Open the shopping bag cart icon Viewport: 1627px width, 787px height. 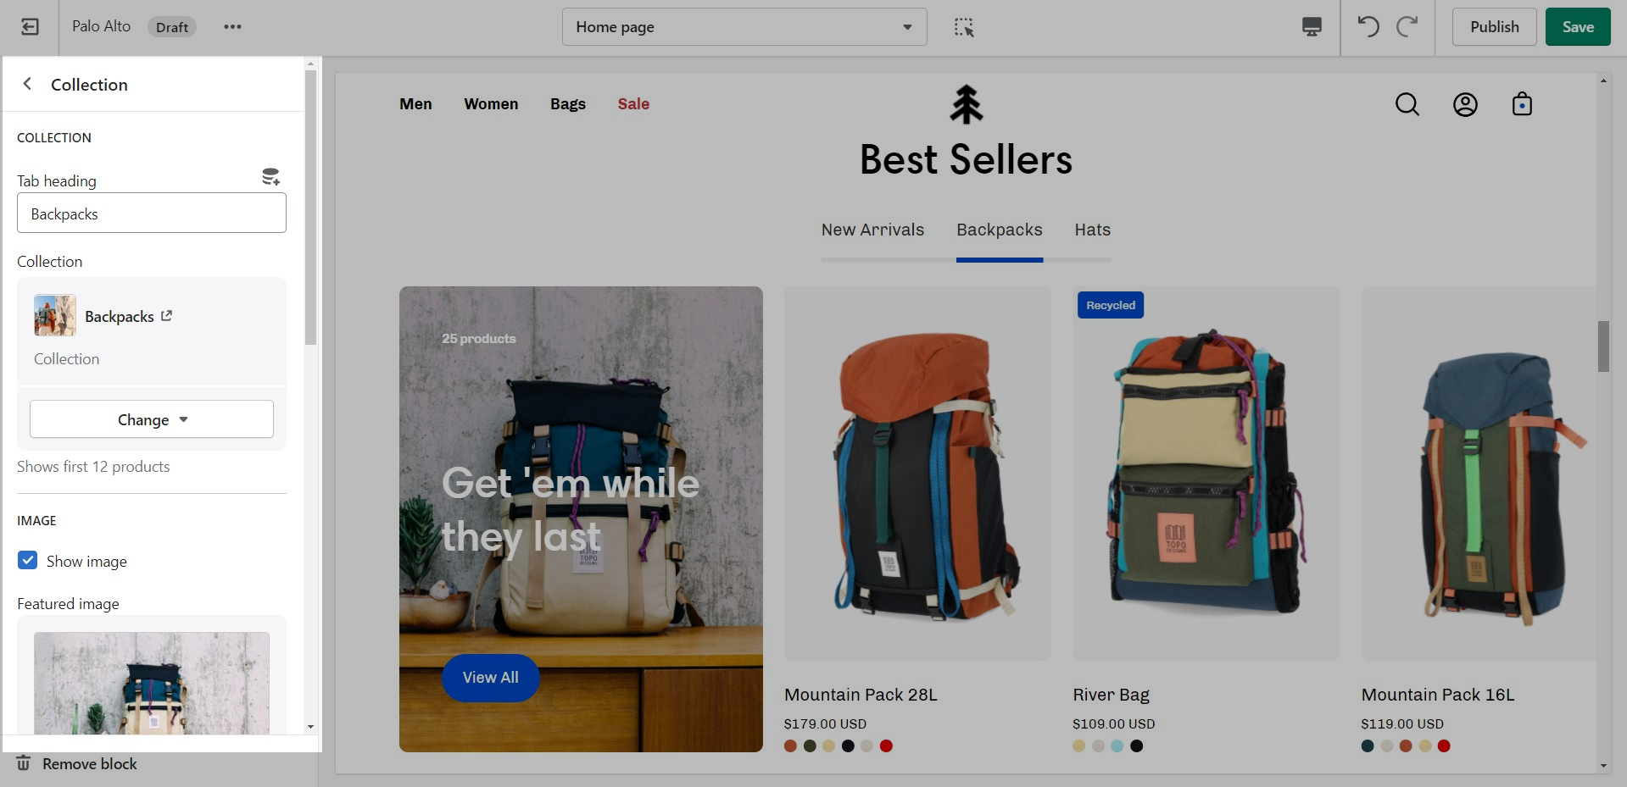[x=1522, y=104]
